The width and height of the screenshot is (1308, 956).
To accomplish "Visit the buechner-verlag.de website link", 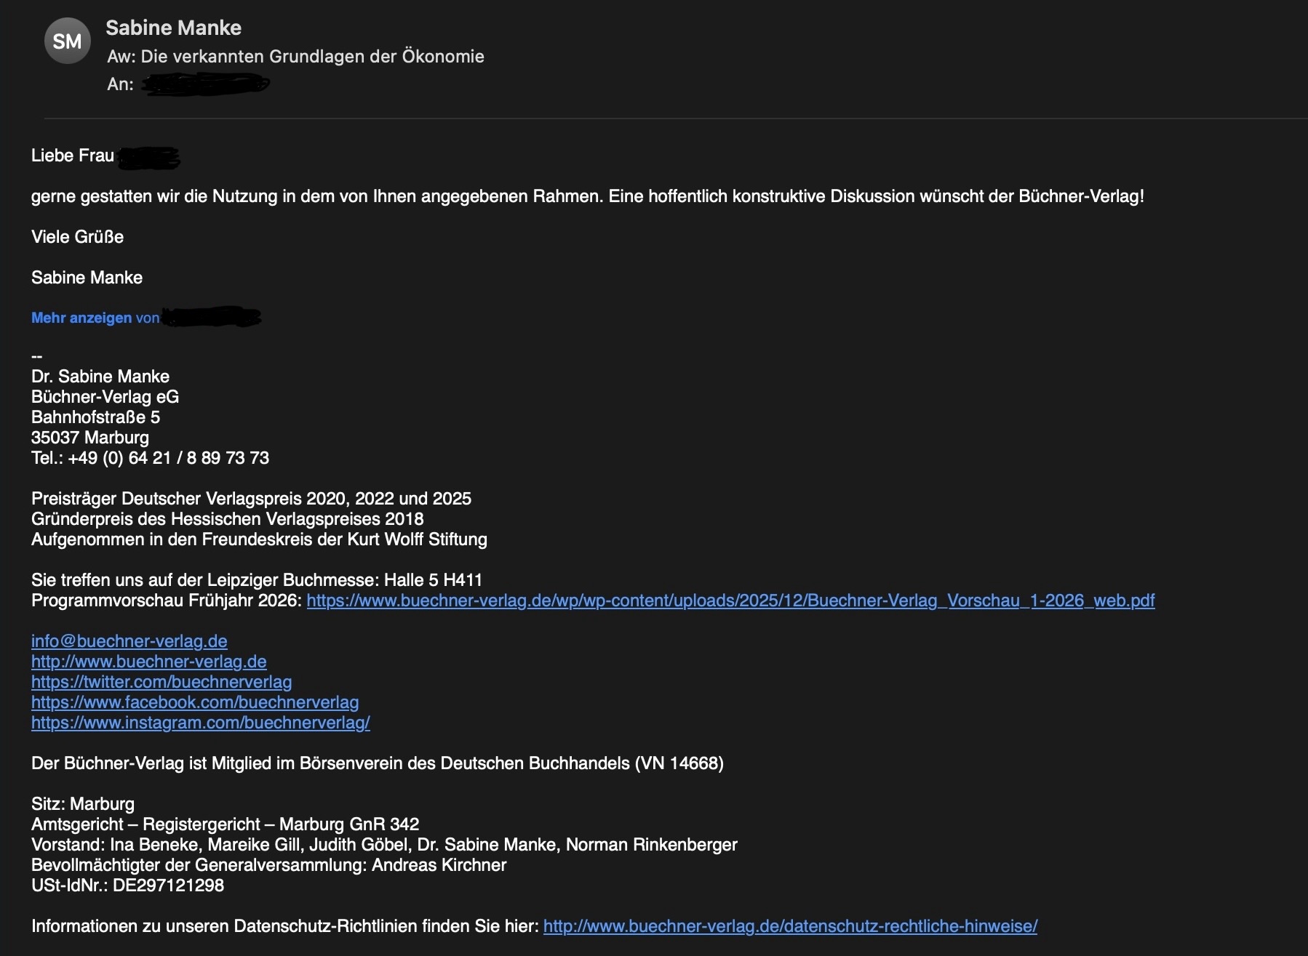I will (148, 662).
